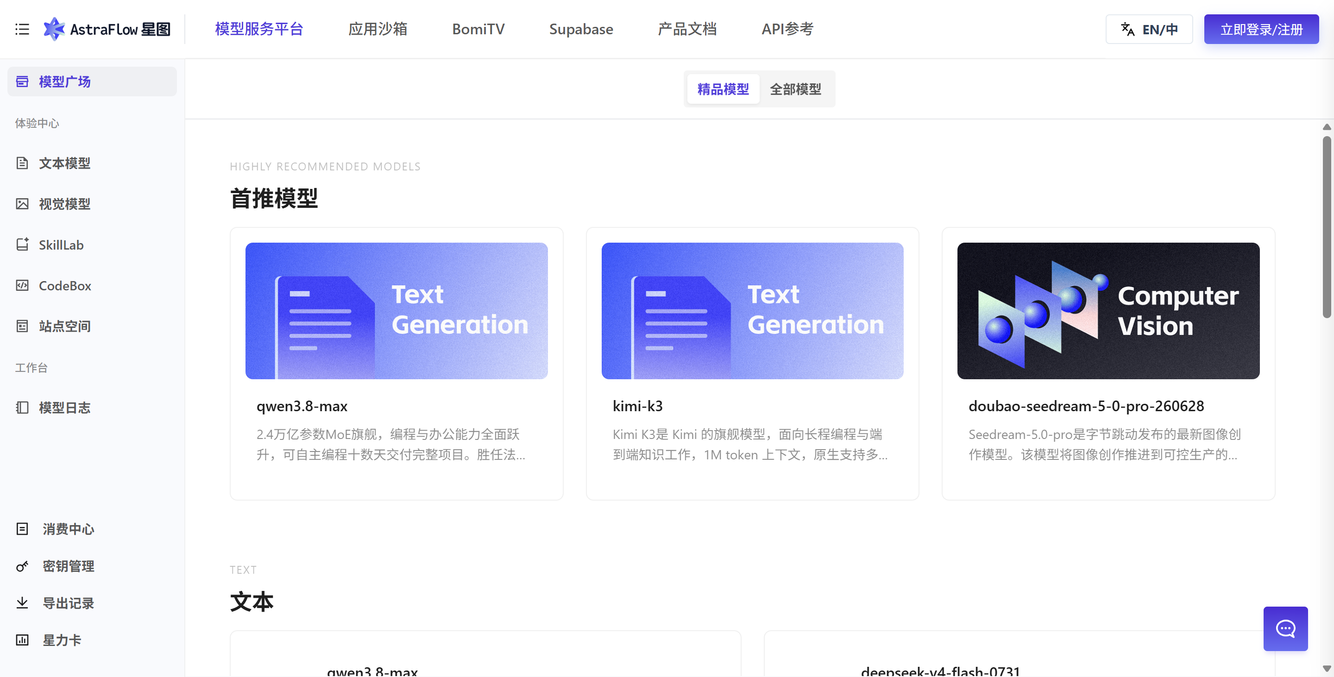1334x677 pixels.
Task: Click the scrollbar down arrow
Action: (x=1326, y=668)
